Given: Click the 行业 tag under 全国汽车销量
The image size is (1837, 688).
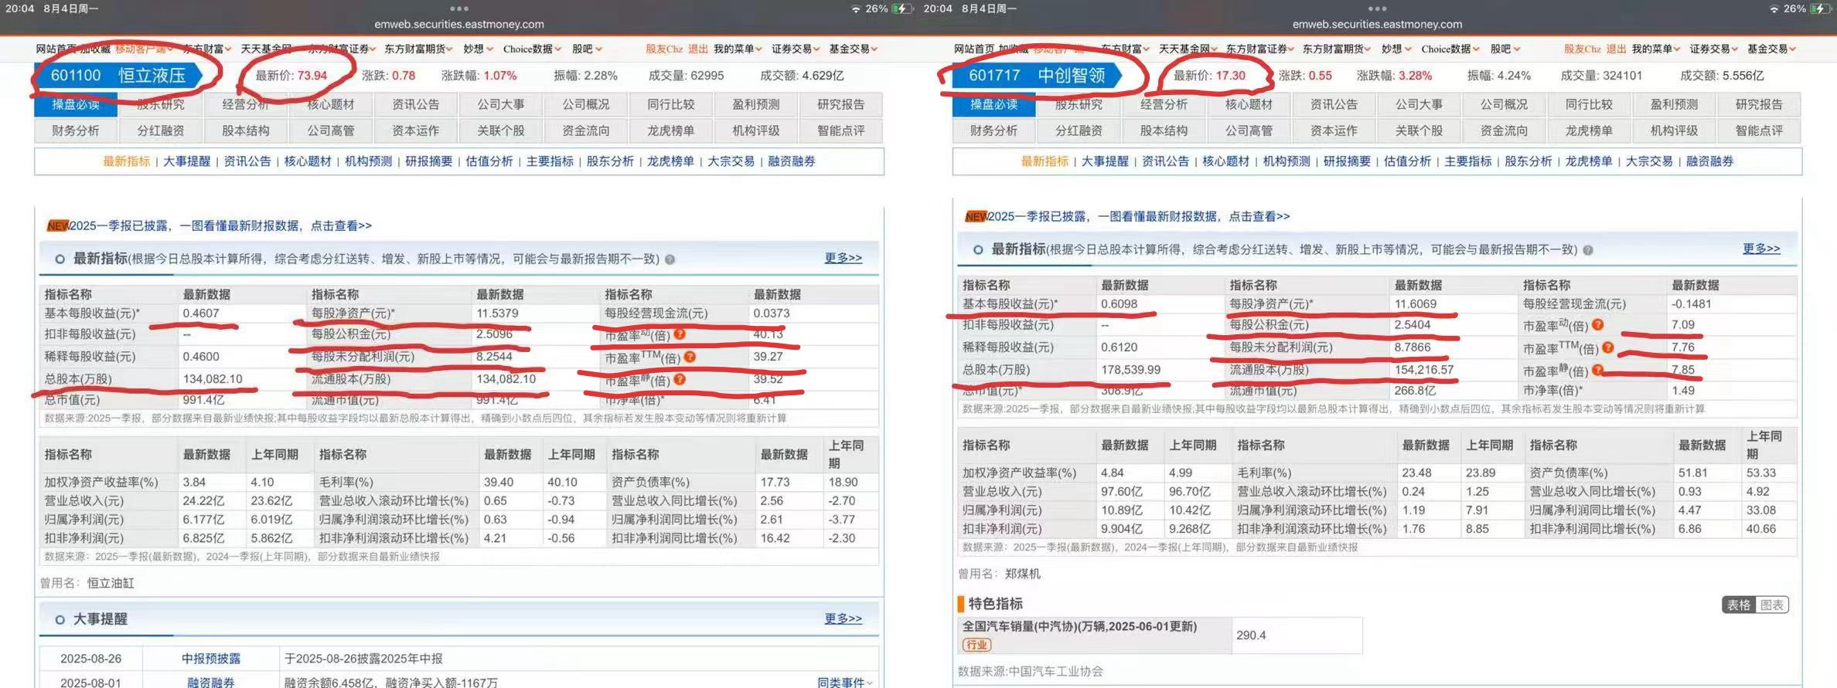Looking at the screenshot, I should (976, 645).
